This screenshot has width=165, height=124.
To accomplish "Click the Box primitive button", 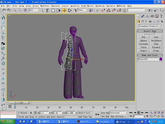I will click(x=144, y=37).
